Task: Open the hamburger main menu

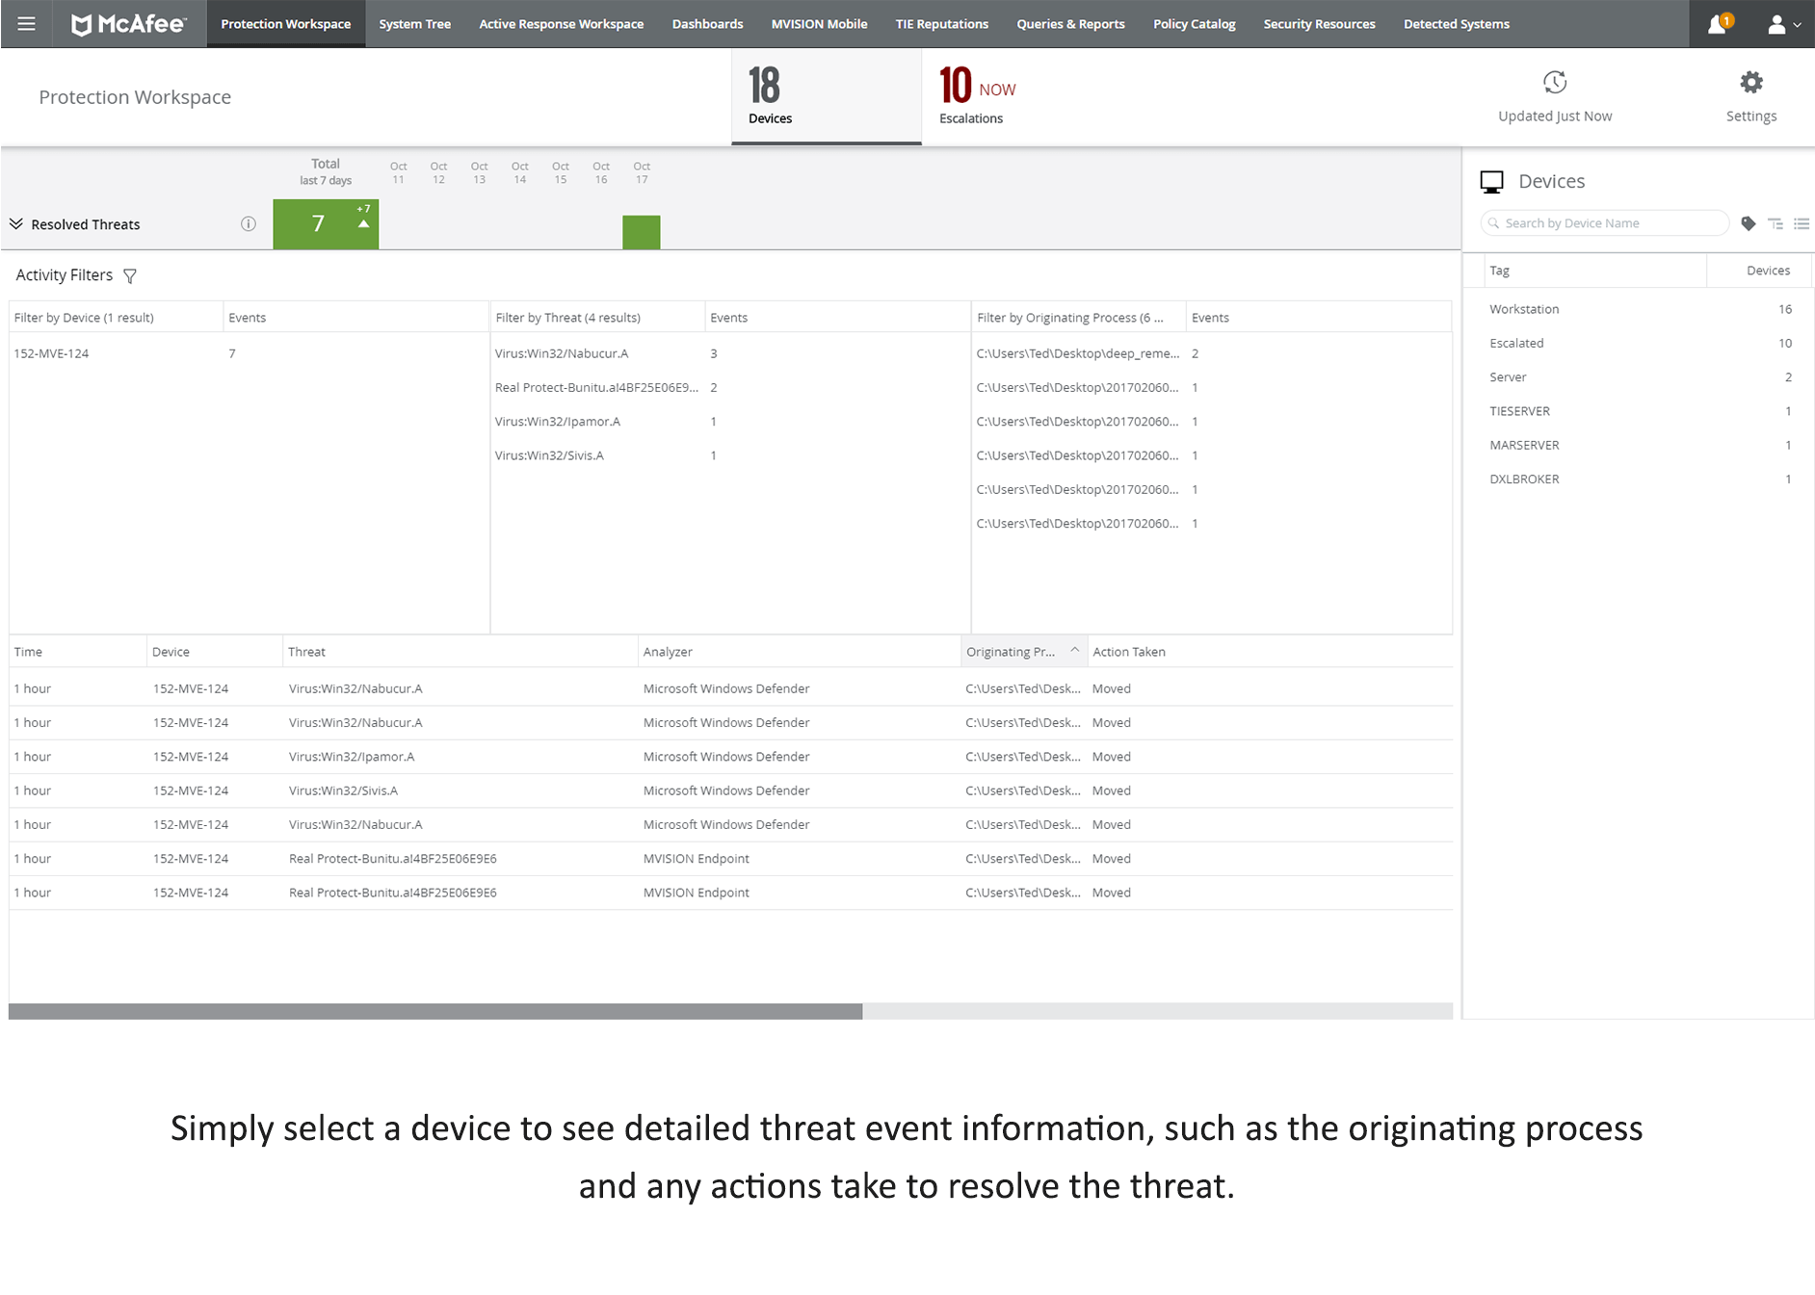Action: [26, 24]
